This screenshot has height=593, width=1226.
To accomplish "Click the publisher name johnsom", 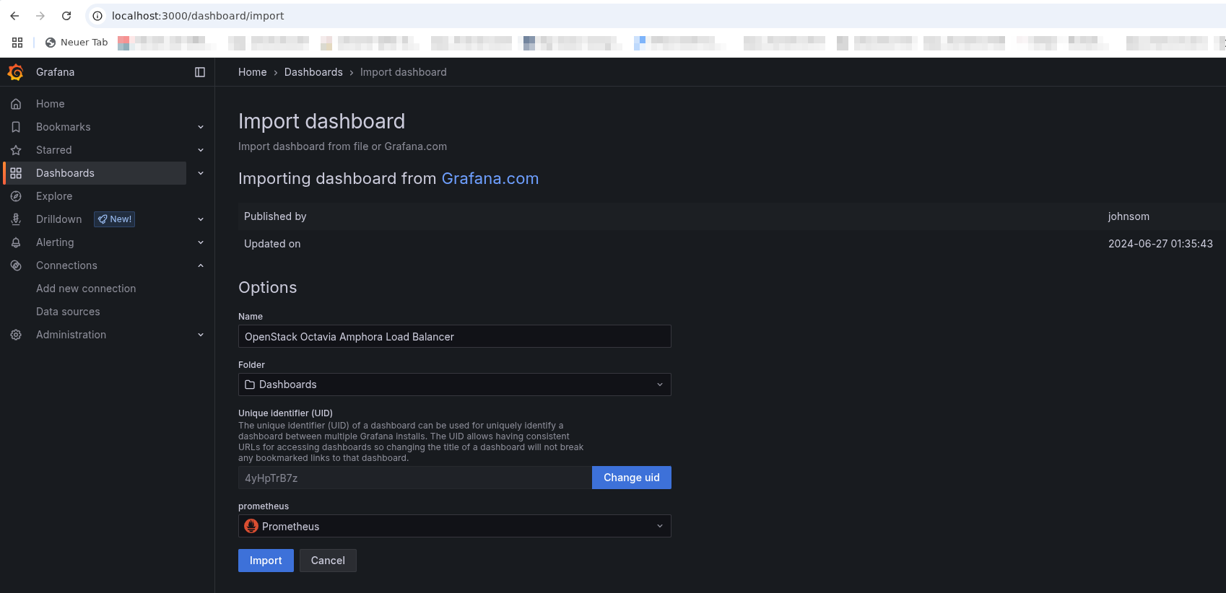I will point(1129,216).
